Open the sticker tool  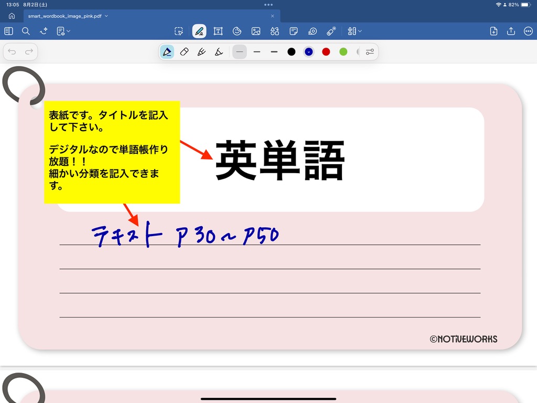237,31
